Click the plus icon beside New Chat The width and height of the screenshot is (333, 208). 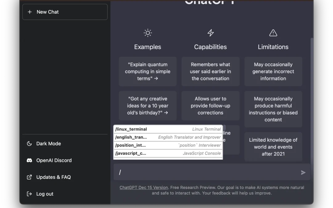[30, 12]
